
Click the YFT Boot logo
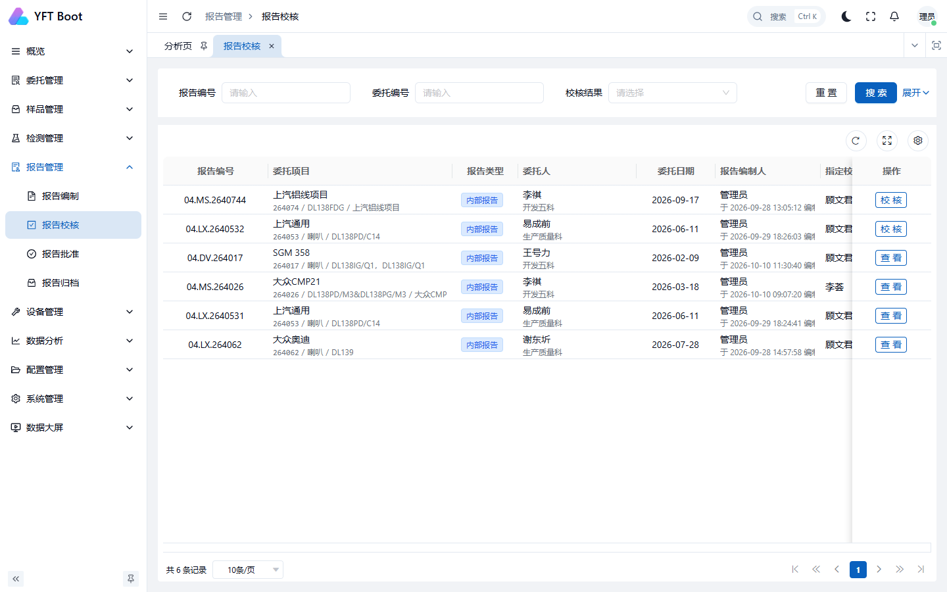tap(45, 16)
